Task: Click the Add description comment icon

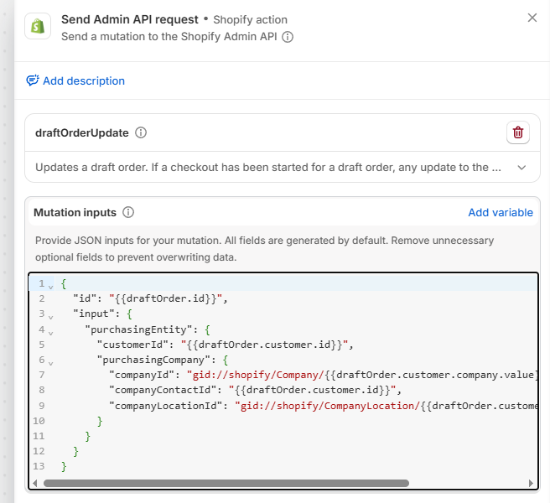Action: point(33,81)
